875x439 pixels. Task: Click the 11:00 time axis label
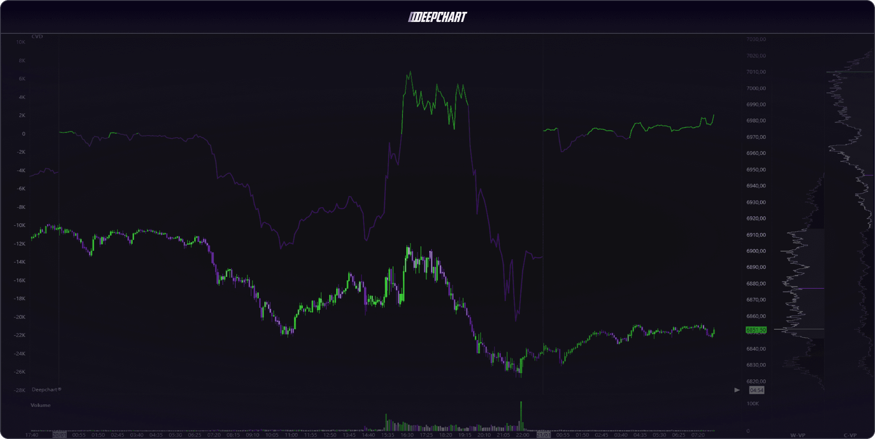[x=291, y=435]
